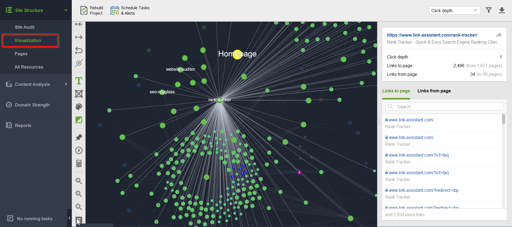Click the Links from page count 34

[x=472, y=74]
